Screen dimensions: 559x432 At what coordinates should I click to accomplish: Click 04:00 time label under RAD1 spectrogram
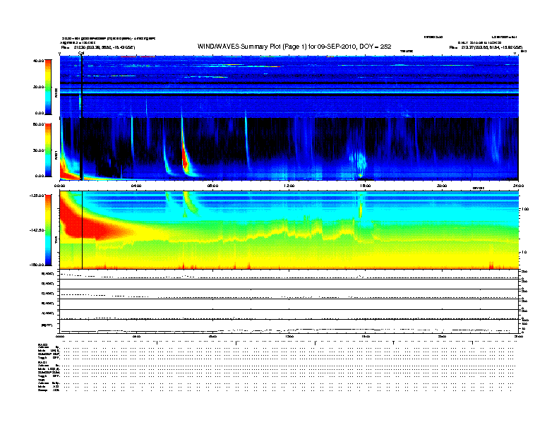[136, 186]
